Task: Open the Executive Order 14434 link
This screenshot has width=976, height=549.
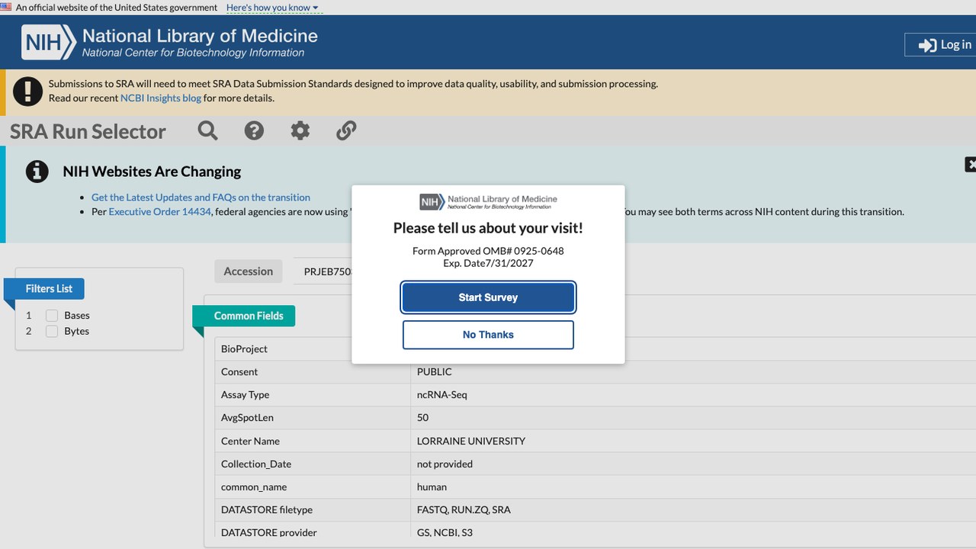Action: click(159, 212)
